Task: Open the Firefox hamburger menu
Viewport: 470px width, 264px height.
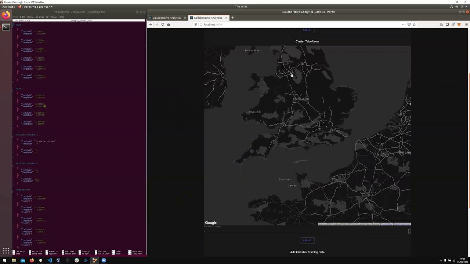Action: click(467, 25)
